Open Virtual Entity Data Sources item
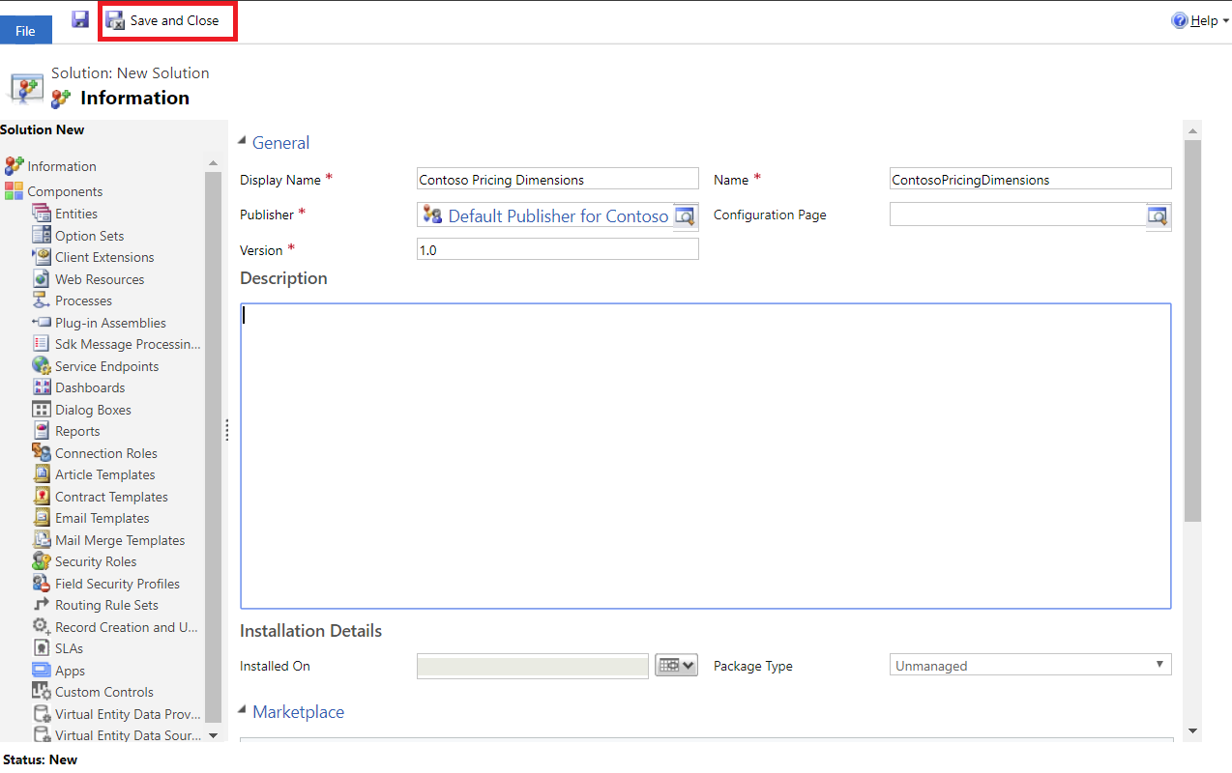Viewport: 1232px width, 773px height. 116,735
